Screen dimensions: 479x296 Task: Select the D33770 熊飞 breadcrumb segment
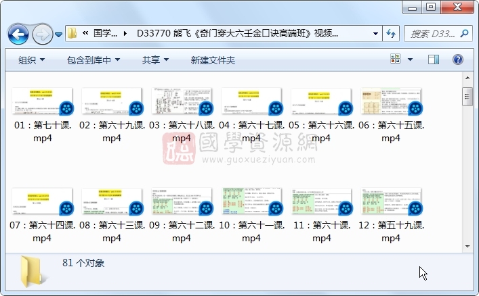pos(237,33)
